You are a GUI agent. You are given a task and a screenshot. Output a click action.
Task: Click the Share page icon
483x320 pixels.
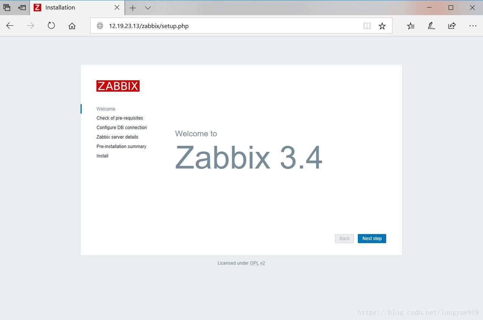pyautogui.click(x=452, y=26)
